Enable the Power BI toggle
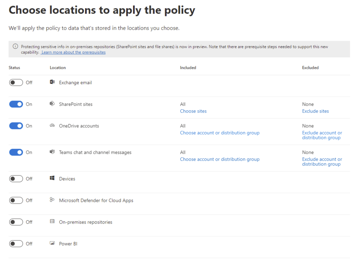Screen dimensions: 361x266 16,244
